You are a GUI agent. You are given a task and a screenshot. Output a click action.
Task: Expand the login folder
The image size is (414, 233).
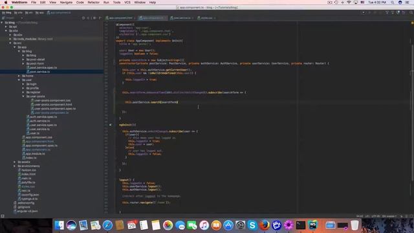[23, 84]
